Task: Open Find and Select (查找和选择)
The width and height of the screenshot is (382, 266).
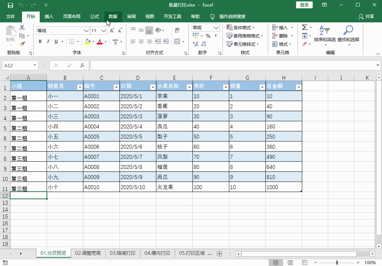Action: pyautogui.click(x=348, y=35)
